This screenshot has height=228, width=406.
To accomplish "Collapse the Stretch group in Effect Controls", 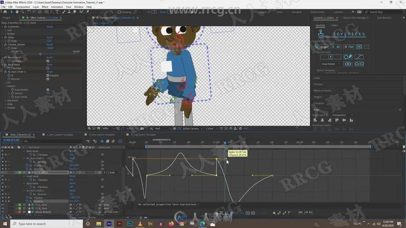I will point(6,86).
